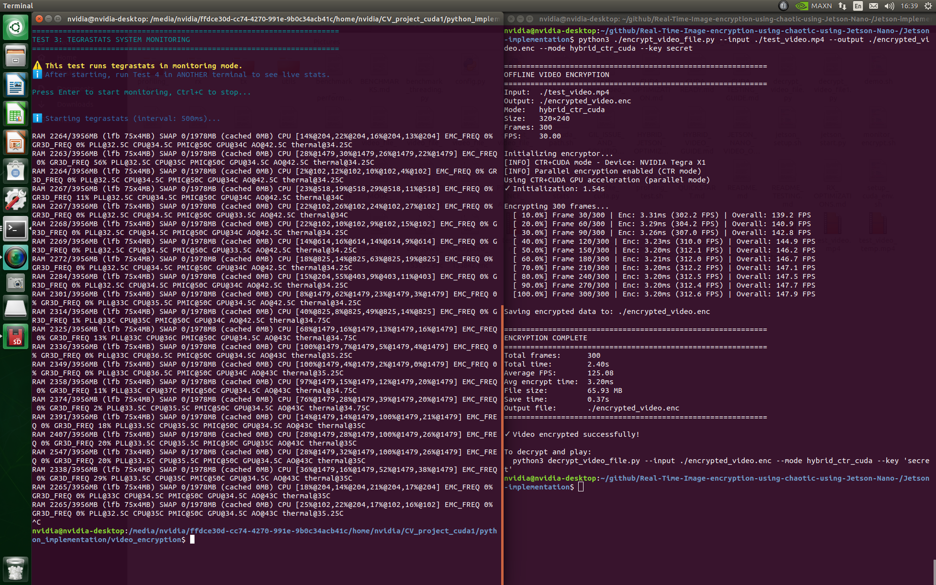Viewport: 936px width, 585px height.
Task: Open the Terminal application menu in top panel
Action: click(18, 6)
